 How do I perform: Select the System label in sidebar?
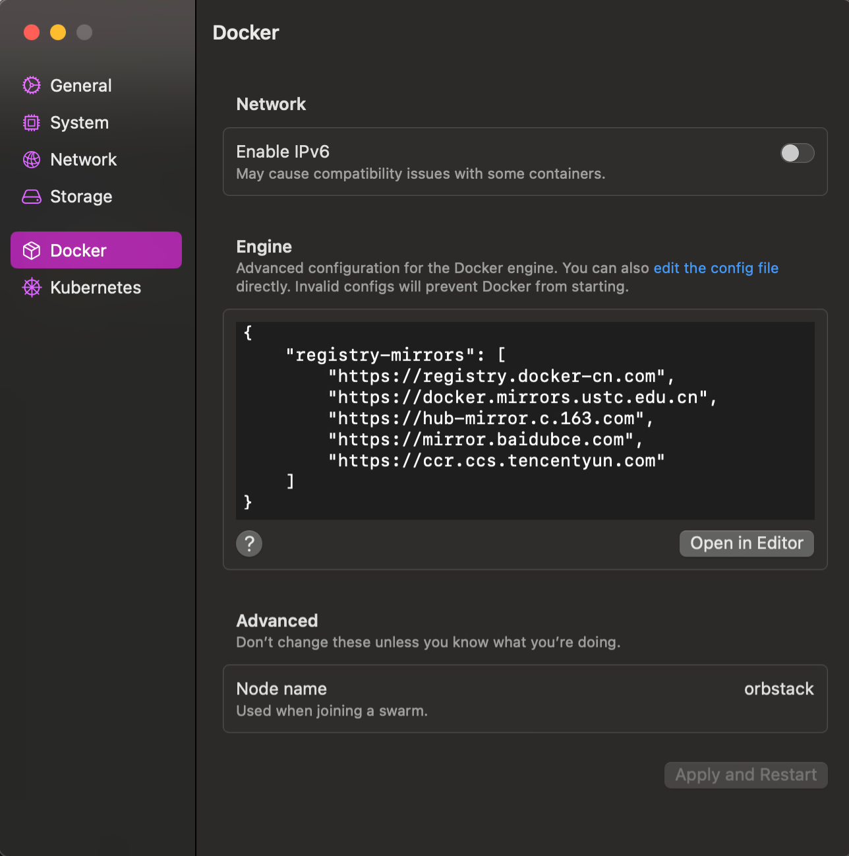tap(79, 123)
